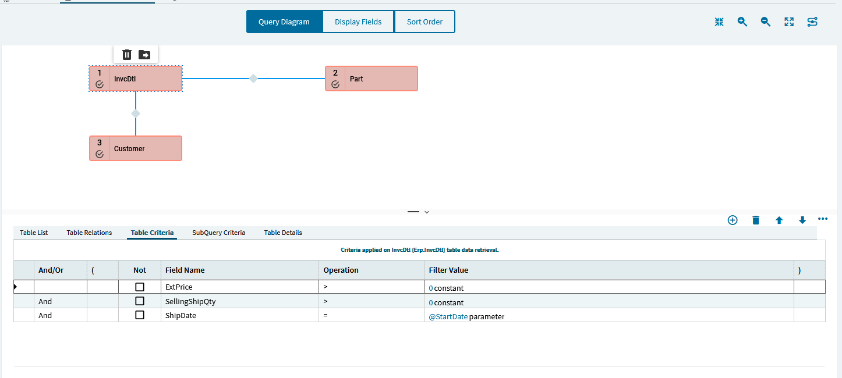Click the fit-to-screen collapse icon
842x378 pixels.
coord(719,22)
